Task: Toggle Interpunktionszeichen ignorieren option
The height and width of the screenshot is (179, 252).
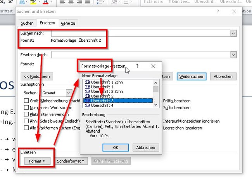Action: click(191, 121)
